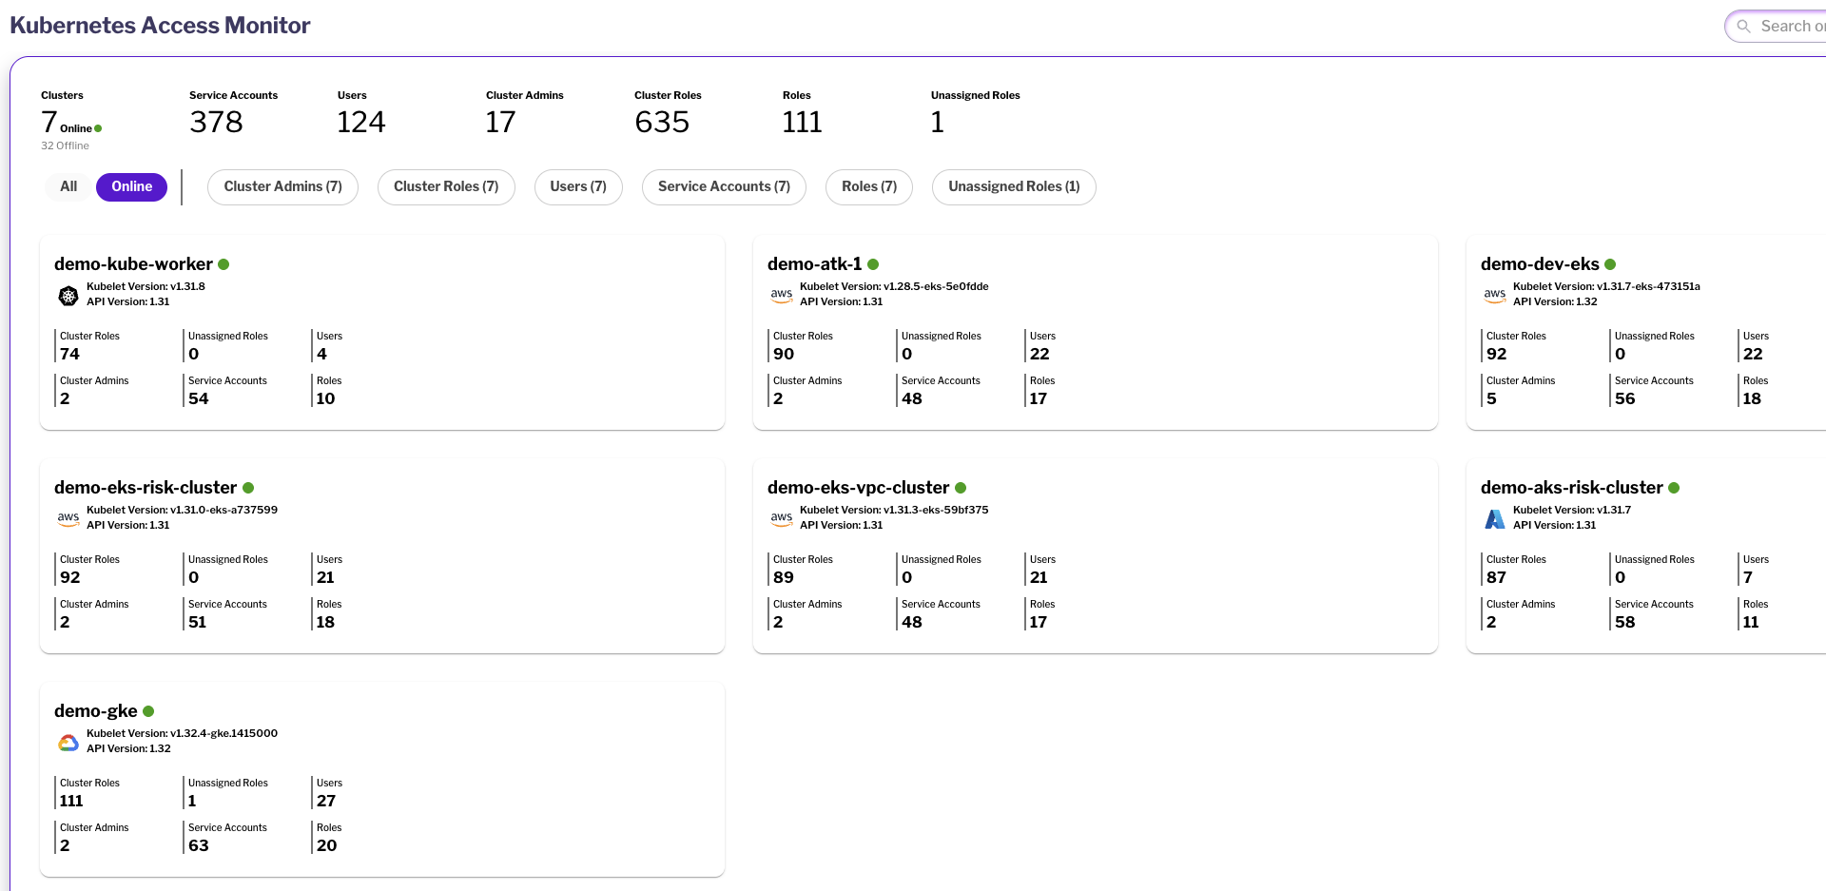The height and width of the screenshot is (891, 1826).
Task: Apply the Unassigned Roles (1) filter
Action: tap(1014, 186)
